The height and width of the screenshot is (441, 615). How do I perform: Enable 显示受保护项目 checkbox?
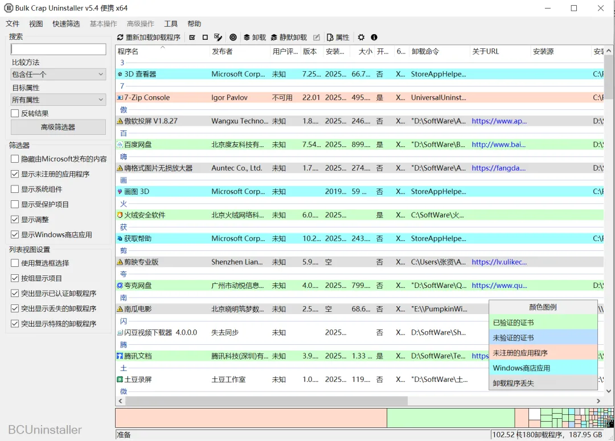15,204
